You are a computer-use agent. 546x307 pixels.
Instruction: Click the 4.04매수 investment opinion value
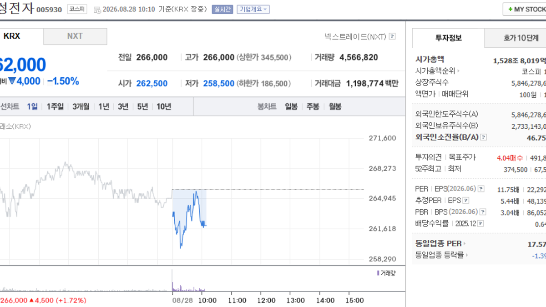(509, 157)
